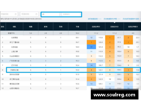Image resolution: width=141 pixels, height=102 pixels.
Task: Sort by the 百回合失分 column header
Action: 114,27
